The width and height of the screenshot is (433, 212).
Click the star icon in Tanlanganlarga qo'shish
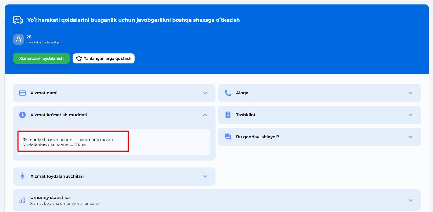pyautogui.click(x=79, y=58)
